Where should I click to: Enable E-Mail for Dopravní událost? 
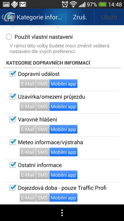click(28, 84)
